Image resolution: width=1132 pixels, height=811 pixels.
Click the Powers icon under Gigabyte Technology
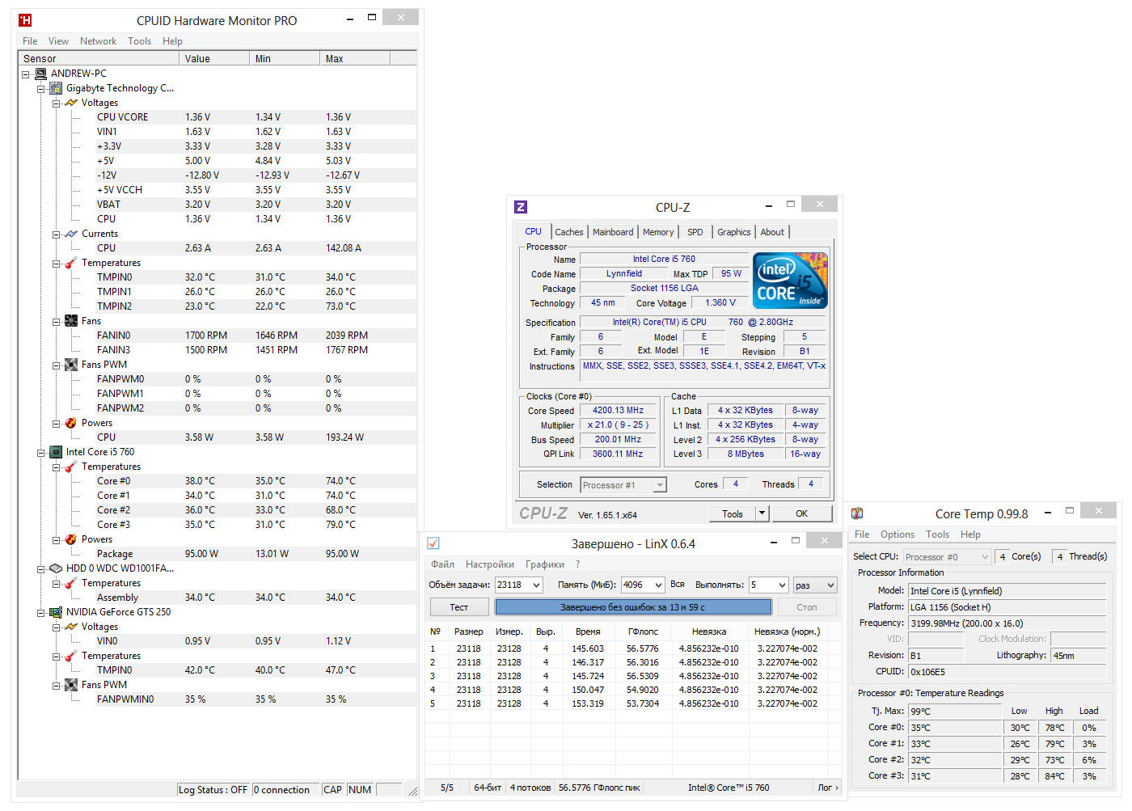pyautogui.click(x=71, y=423)
